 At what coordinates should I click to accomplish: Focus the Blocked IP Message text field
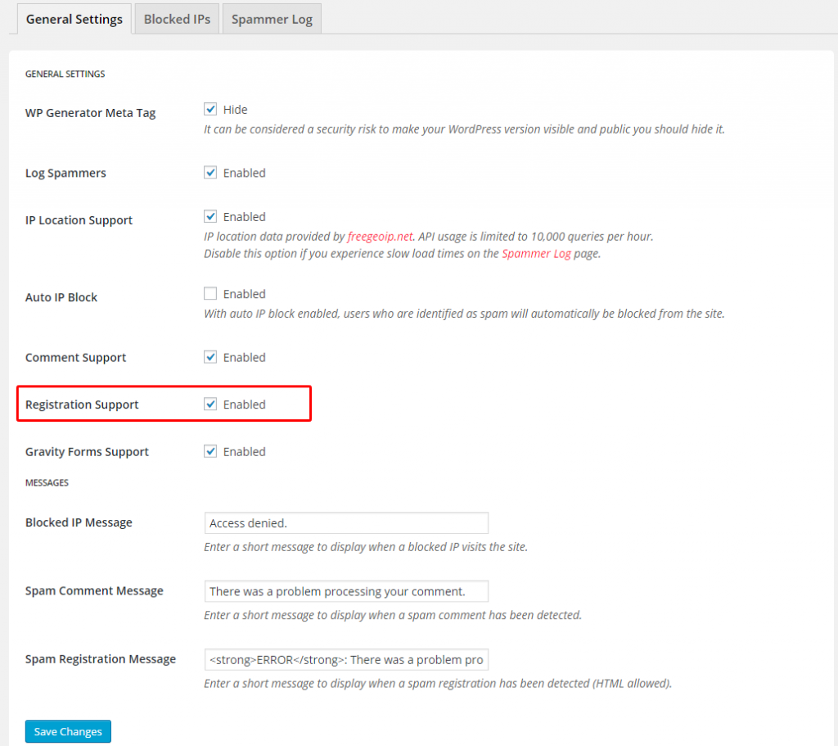coord(346,523)
